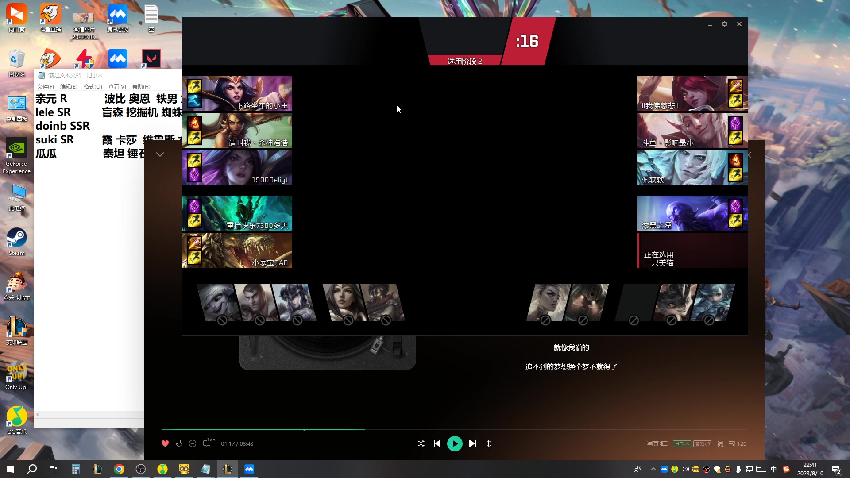Image resolution: width=850 pixels, height=478 pixels.
Task: Click Flash spell icon on 小寒宝QAQ card
Action: [x=194, y=258]
